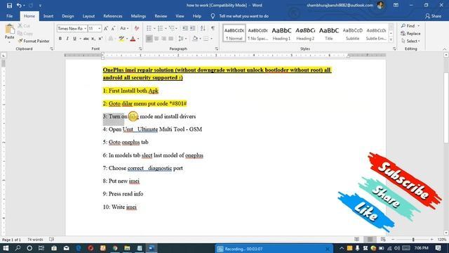
Task: Open the File tab
Action: click(9, 16)
